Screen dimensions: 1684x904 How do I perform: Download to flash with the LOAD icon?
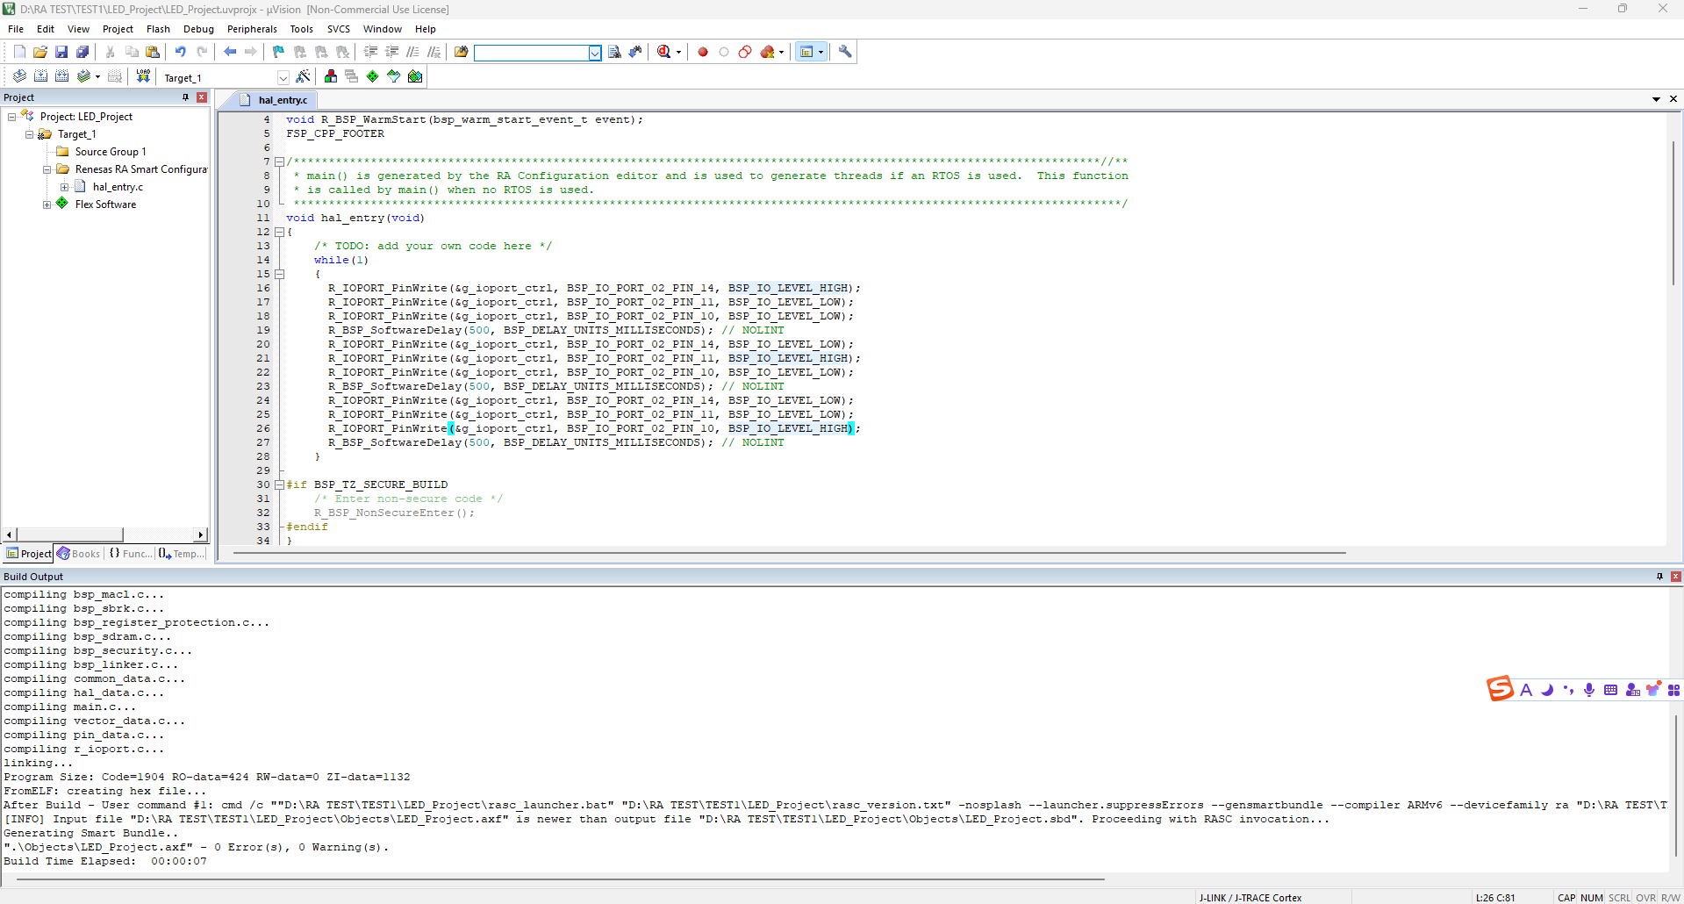point(143,76)
